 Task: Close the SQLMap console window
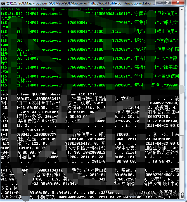click(178, 3)
